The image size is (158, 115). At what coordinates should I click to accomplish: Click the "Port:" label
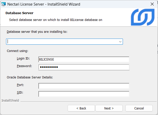click(x=20, y=85)
